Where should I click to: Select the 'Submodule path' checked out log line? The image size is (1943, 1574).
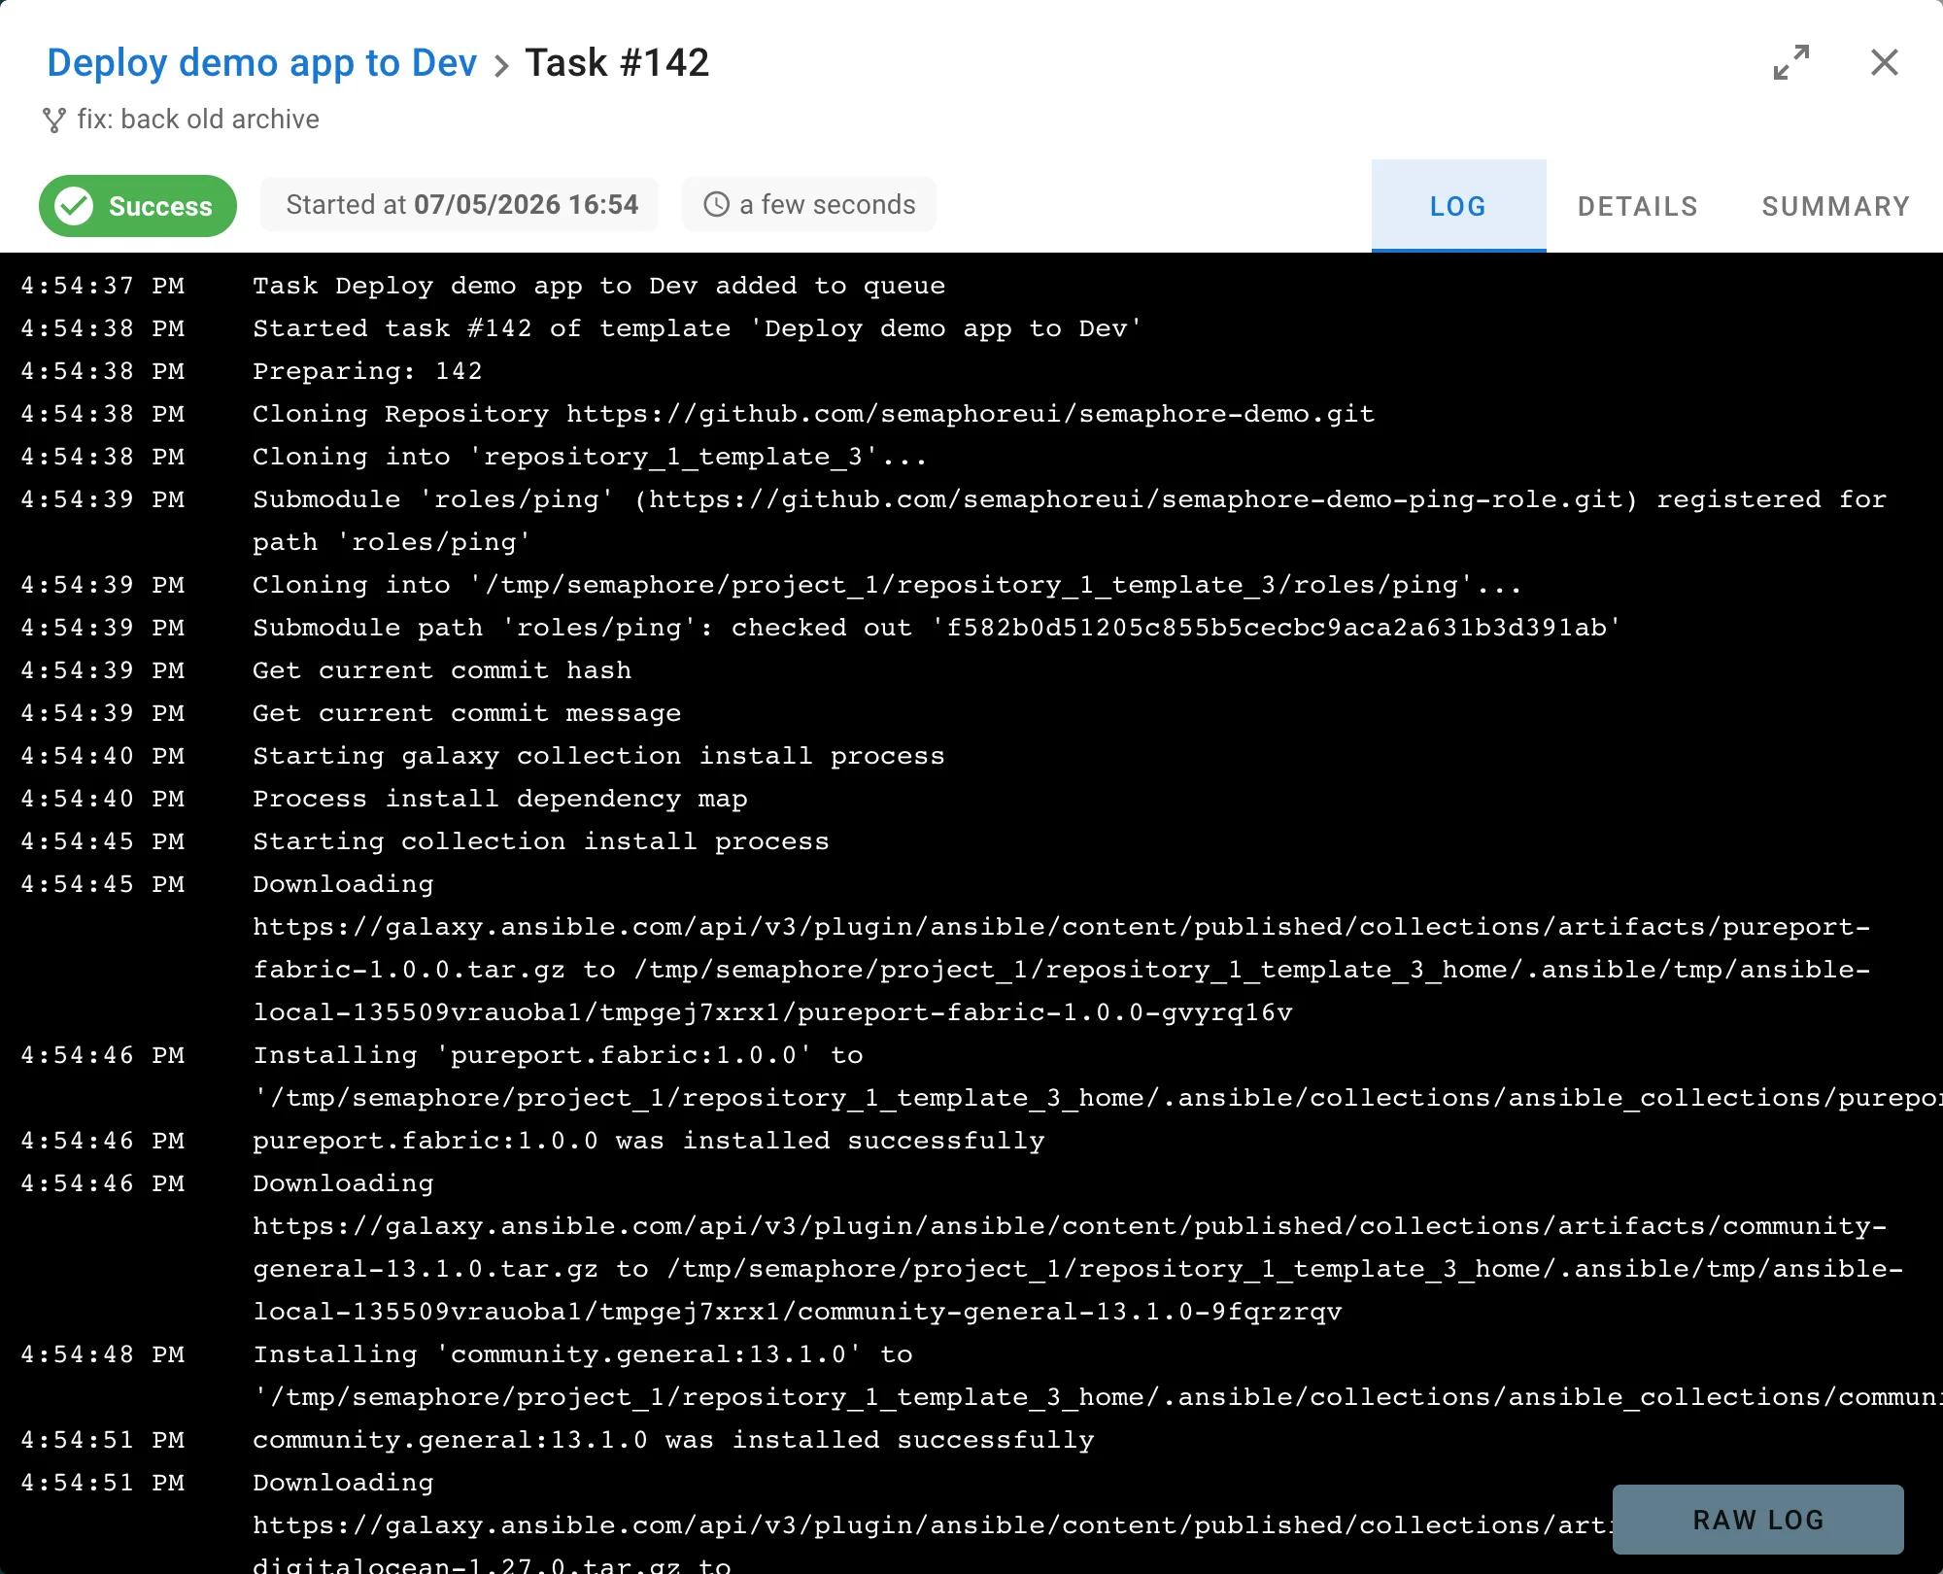pos(937,628)
